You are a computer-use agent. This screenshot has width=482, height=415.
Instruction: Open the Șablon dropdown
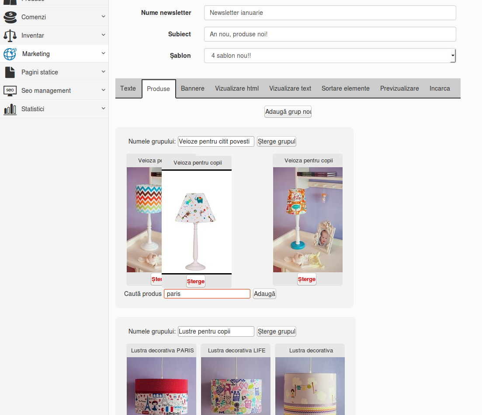(x=330, y=56)
